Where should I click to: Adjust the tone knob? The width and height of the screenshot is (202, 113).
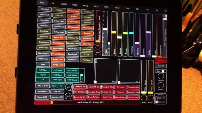point(98,46)
